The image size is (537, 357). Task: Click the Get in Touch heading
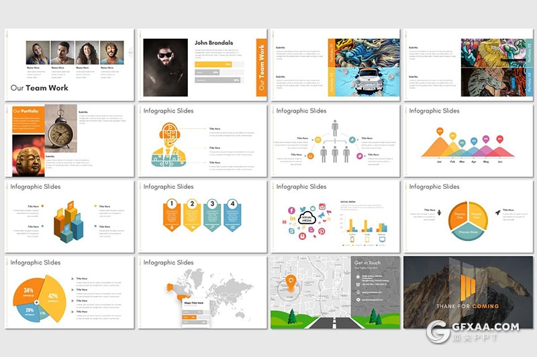[x=368, y=263]
